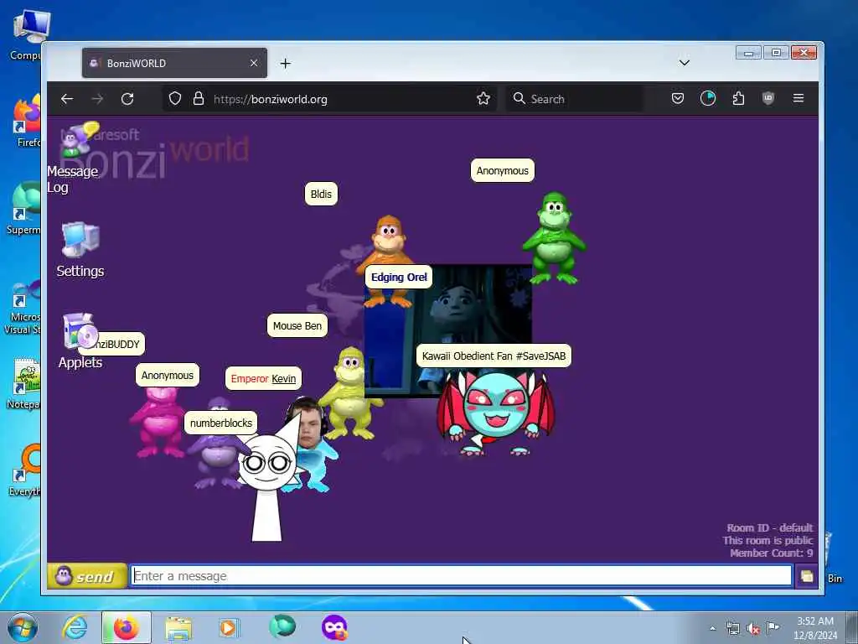Open Firefox hamburger application menu
This screenshot has width=858, height=644.
799,99
